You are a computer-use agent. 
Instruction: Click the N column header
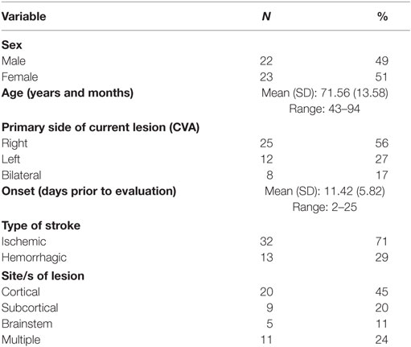(x=266, y=17)
